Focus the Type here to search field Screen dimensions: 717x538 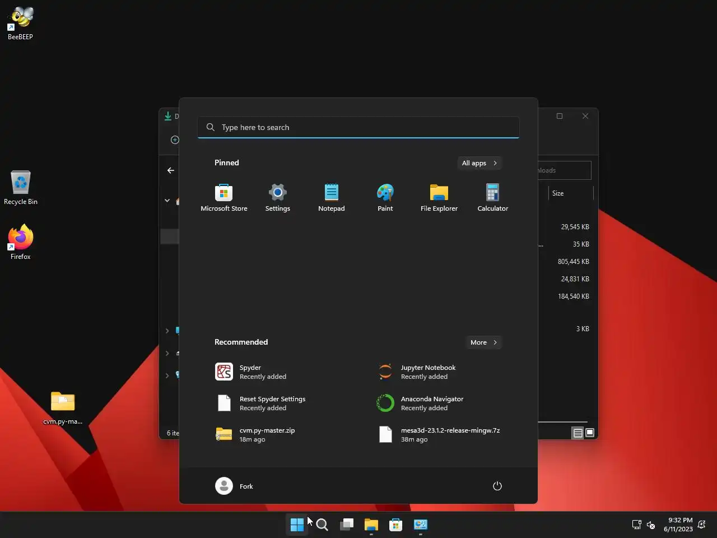pos(358,127)
